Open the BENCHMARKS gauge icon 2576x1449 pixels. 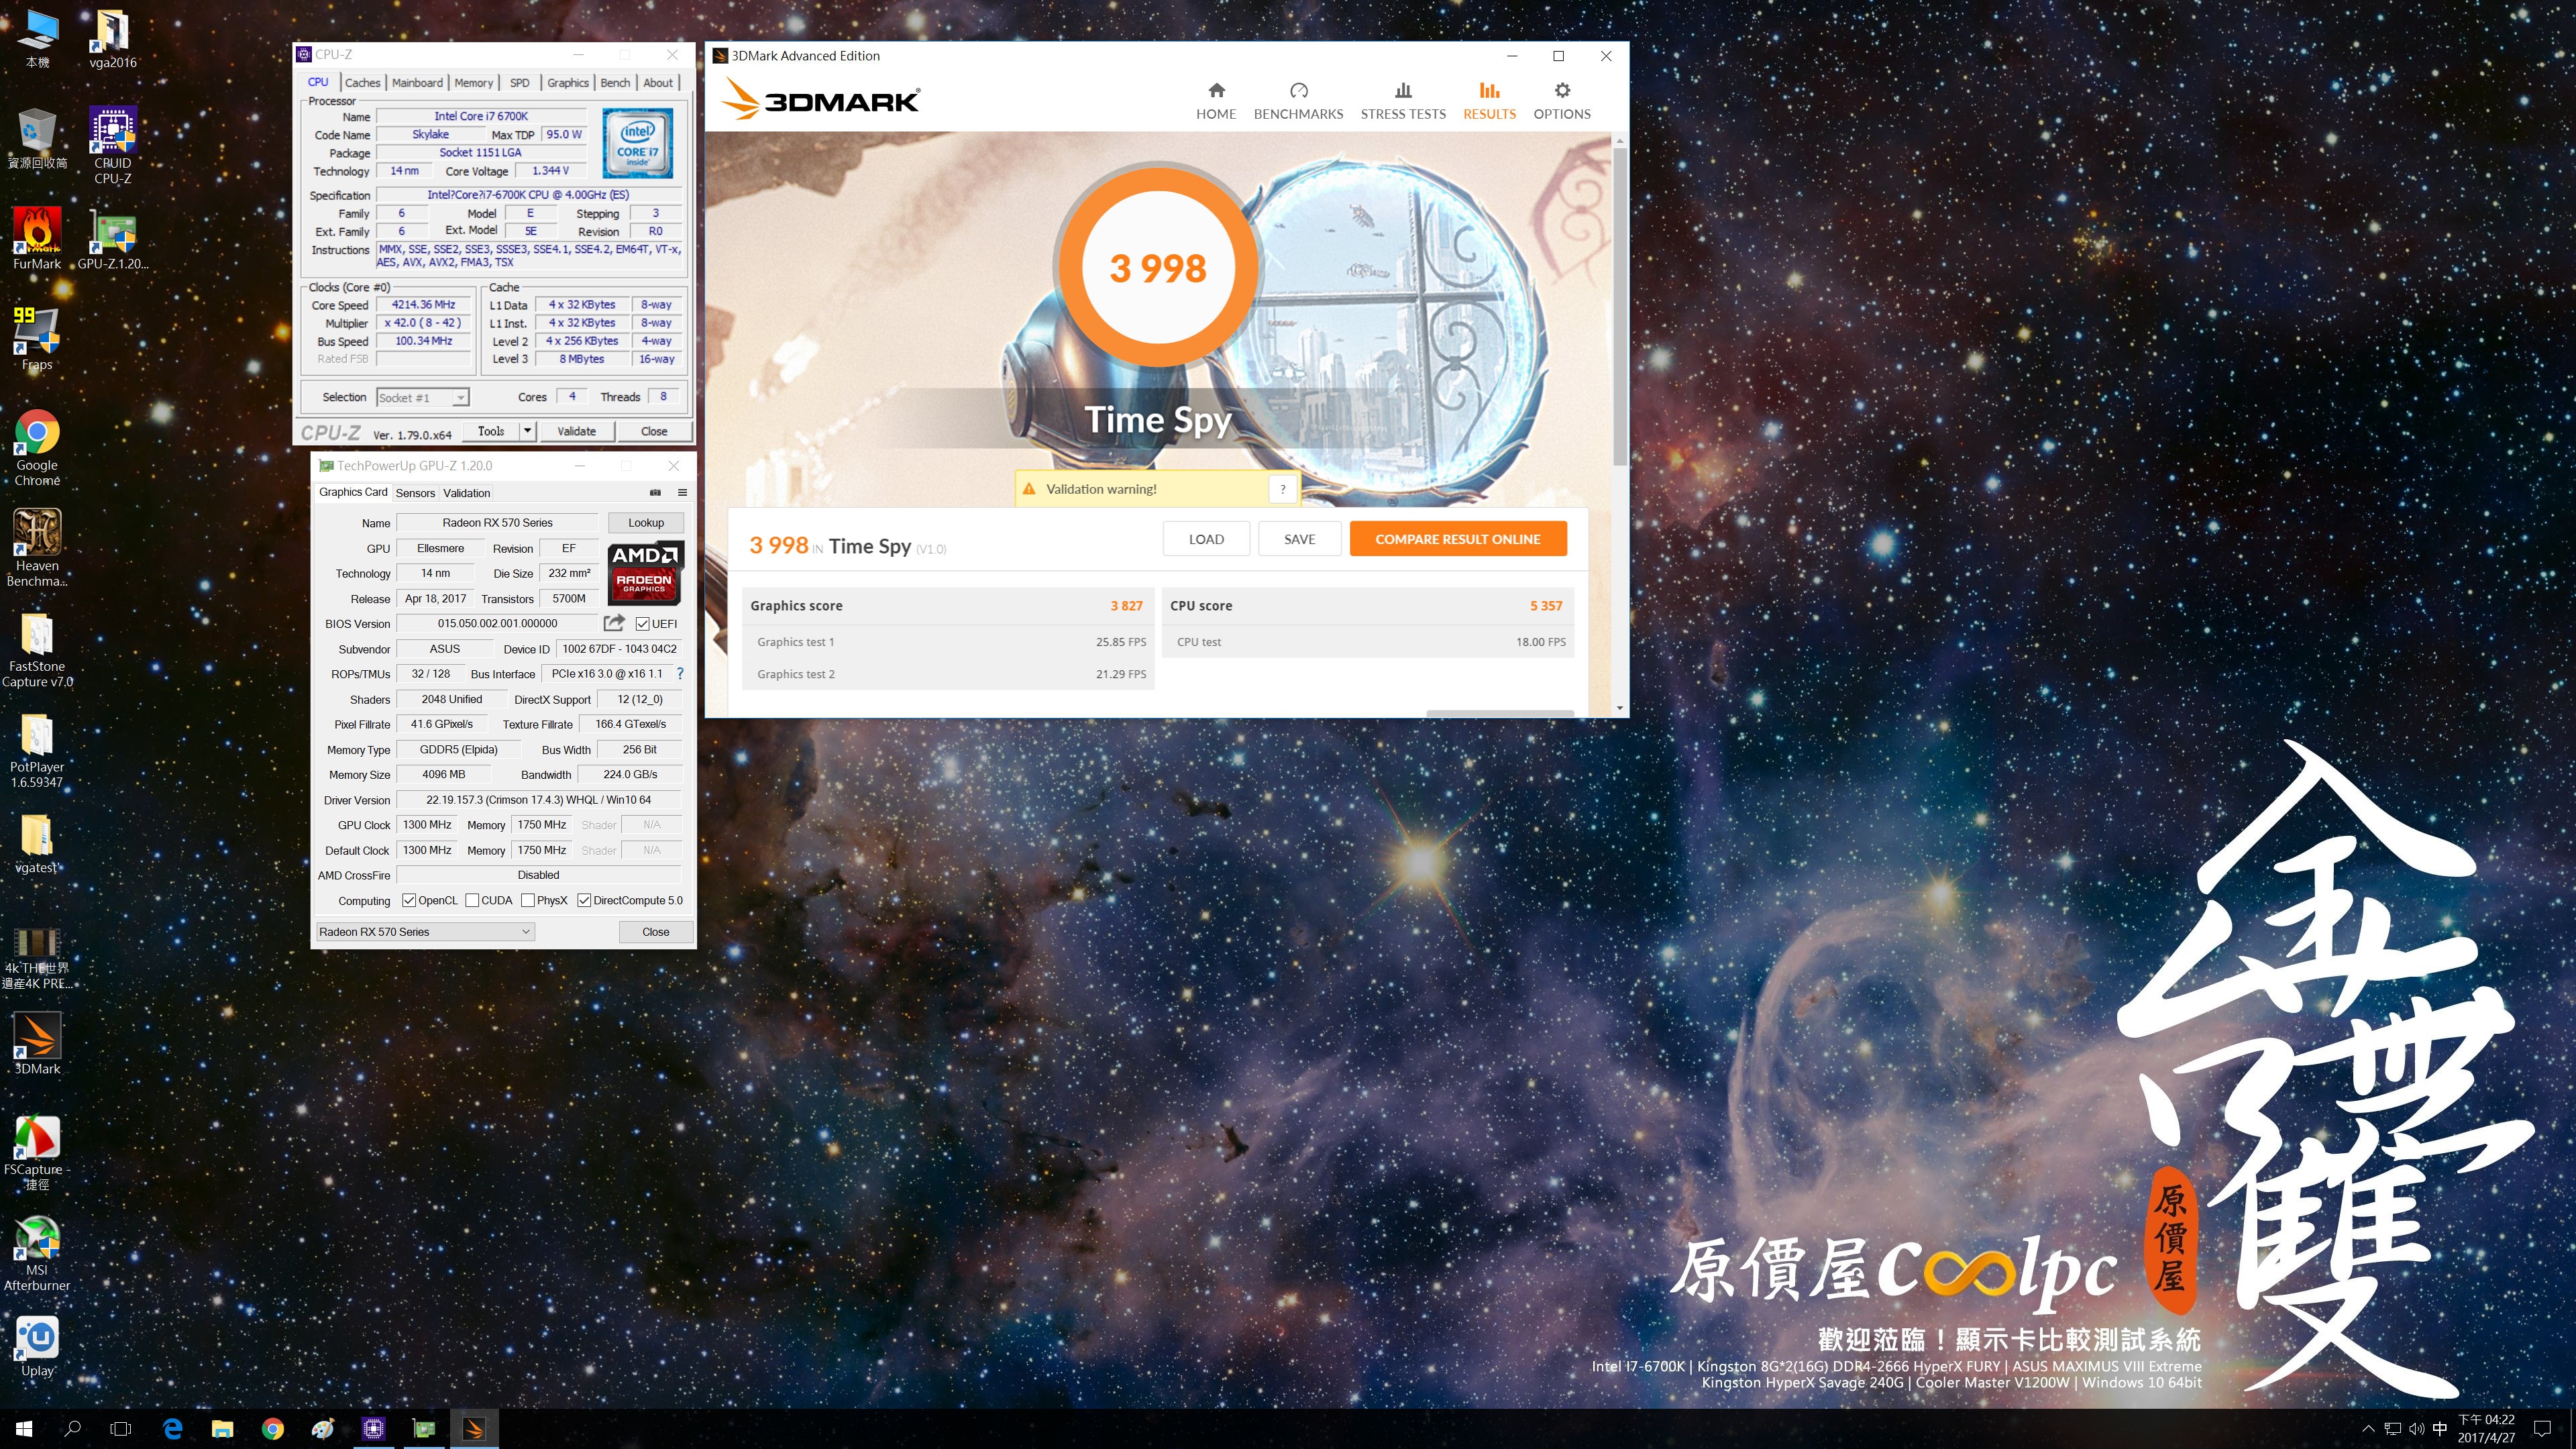click(1298, 90)
